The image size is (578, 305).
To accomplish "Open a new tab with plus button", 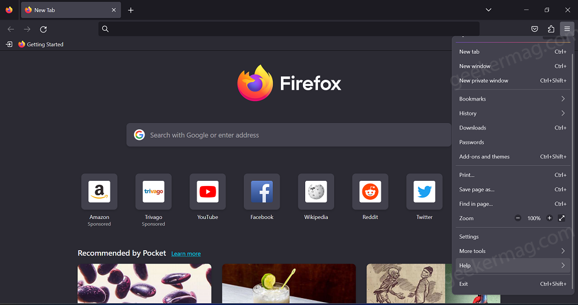I will click(131, 10).
